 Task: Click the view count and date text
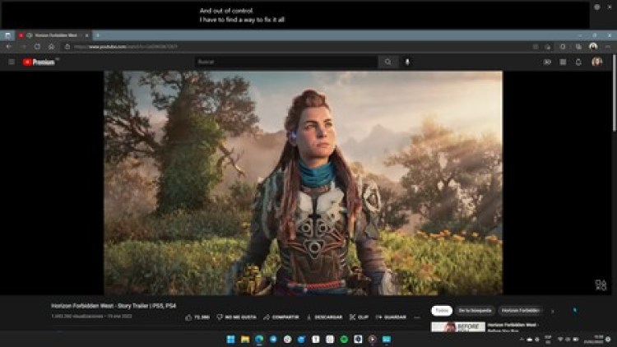[91, 316]
